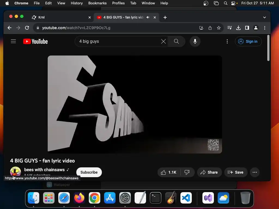
Task: Open App Store from the Dock
Action: click(x=110, y=198)
